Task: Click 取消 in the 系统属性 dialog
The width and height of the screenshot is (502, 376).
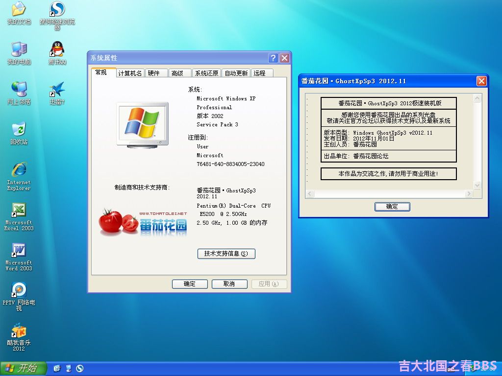Action: pyautogui.click(x=229, y=284)
